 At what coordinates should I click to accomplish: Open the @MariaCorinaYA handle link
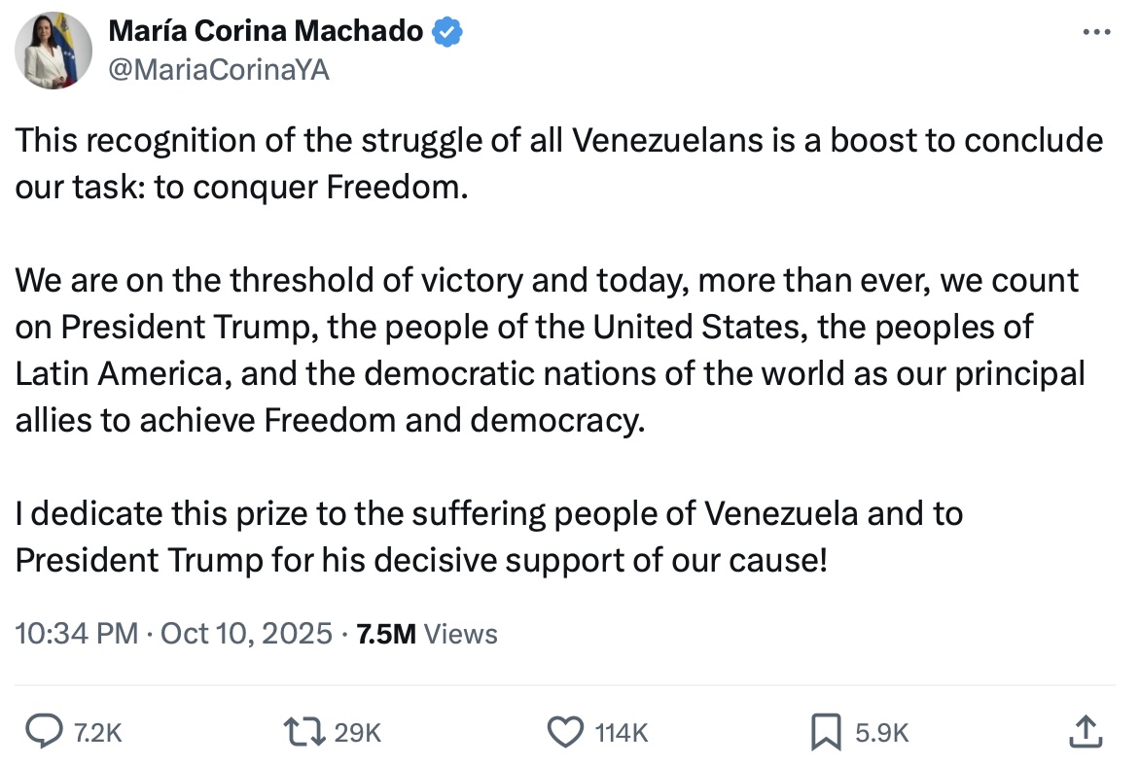219,70
